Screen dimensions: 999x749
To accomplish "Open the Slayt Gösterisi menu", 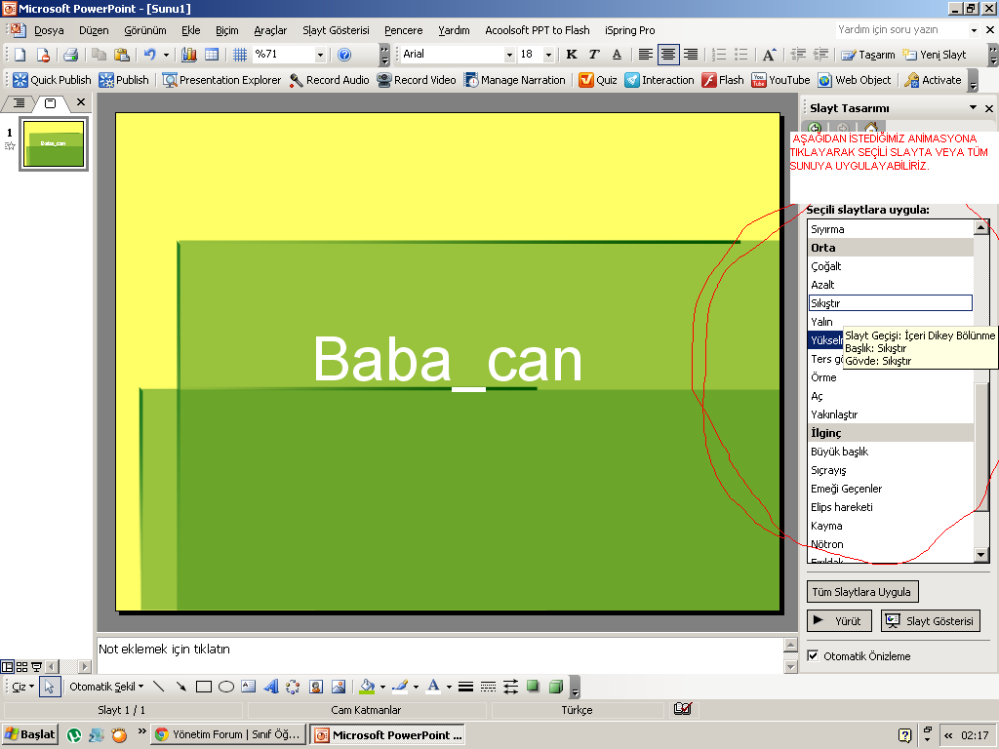I will 336,30.
